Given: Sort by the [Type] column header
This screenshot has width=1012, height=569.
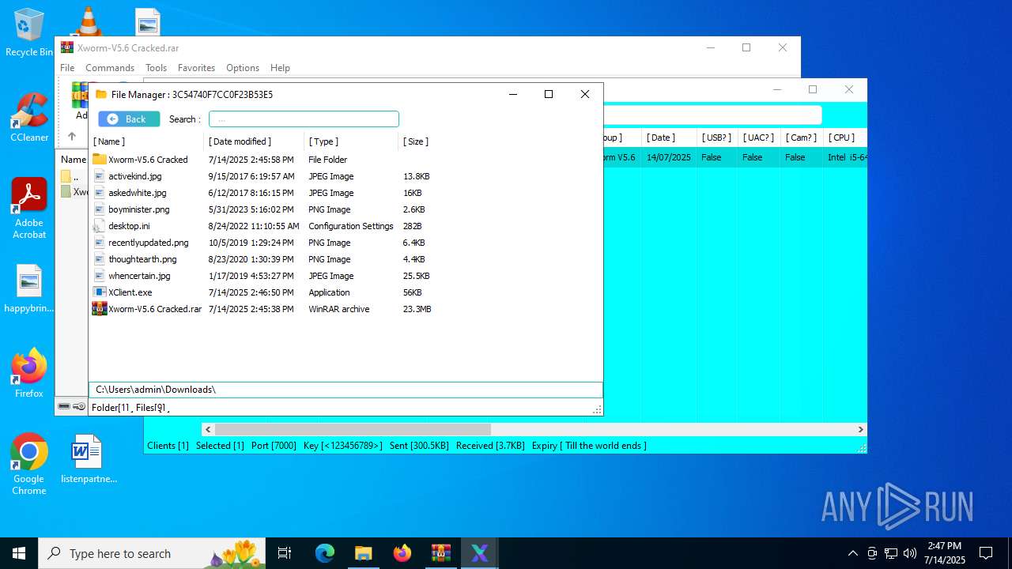Looking at the screenshot, I should [323, 141].
